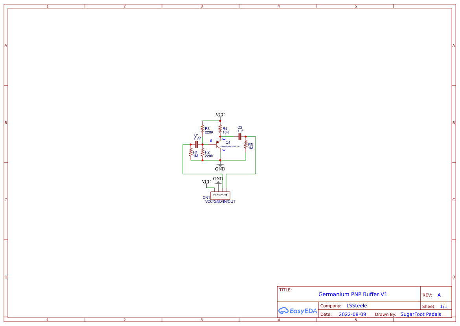Select the CN1 connector symbol
The height and width of the screenshot is (326, 460).
tap(220, 195)
